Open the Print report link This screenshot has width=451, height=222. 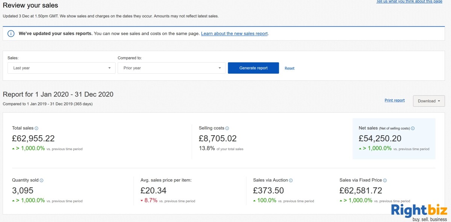pyautogui.click(x=395, y=100)
